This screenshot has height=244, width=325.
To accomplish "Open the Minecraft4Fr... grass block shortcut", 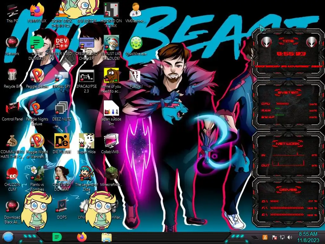I will click(x=111, y=176).
